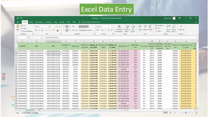
Task: Switch to the Formulas tab
Action: 48,22
